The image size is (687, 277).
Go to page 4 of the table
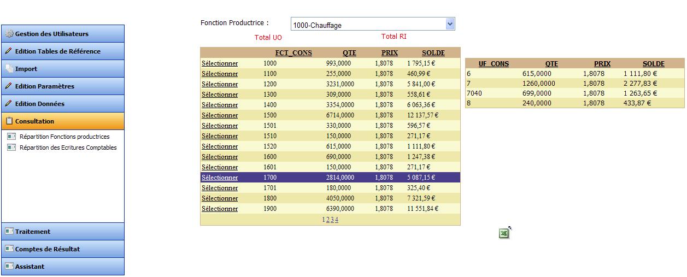coord(337,220)
